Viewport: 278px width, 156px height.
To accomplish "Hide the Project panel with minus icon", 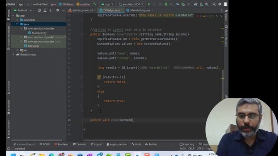I will (x=63, y=10).
